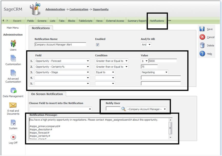Open the Equal to condition dropdown
The width and height of the screenshot is (222, 156).
point(105,72)
